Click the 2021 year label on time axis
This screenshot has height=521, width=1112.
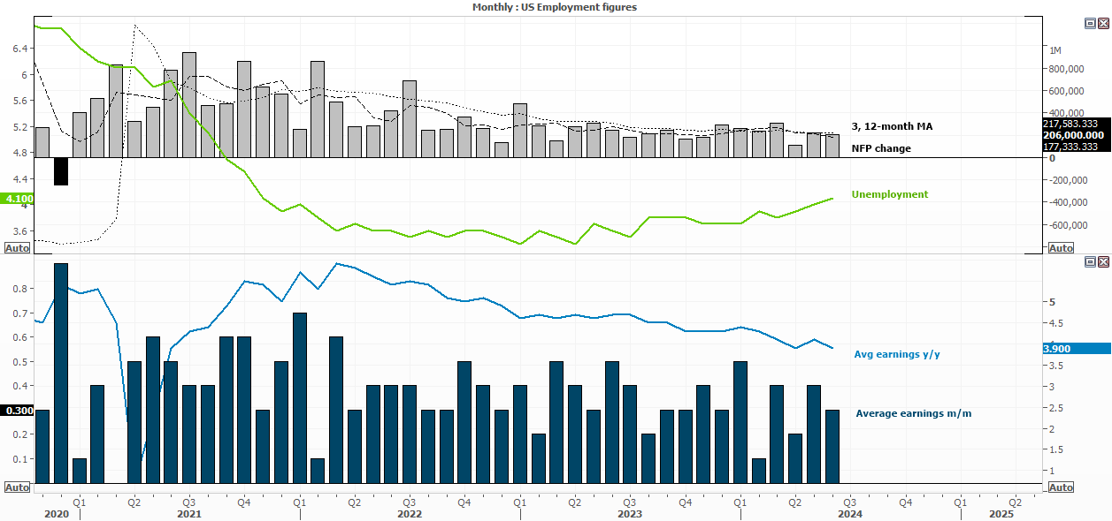188,513
